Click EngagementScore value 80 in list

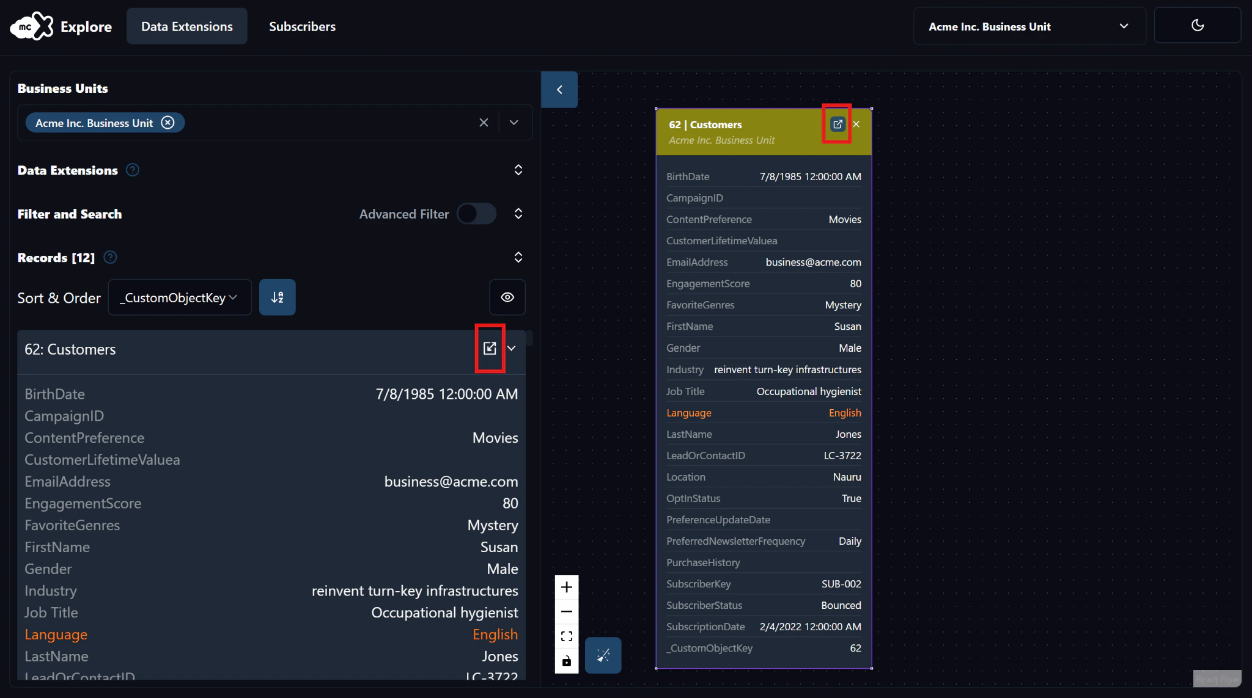(510, 503)
